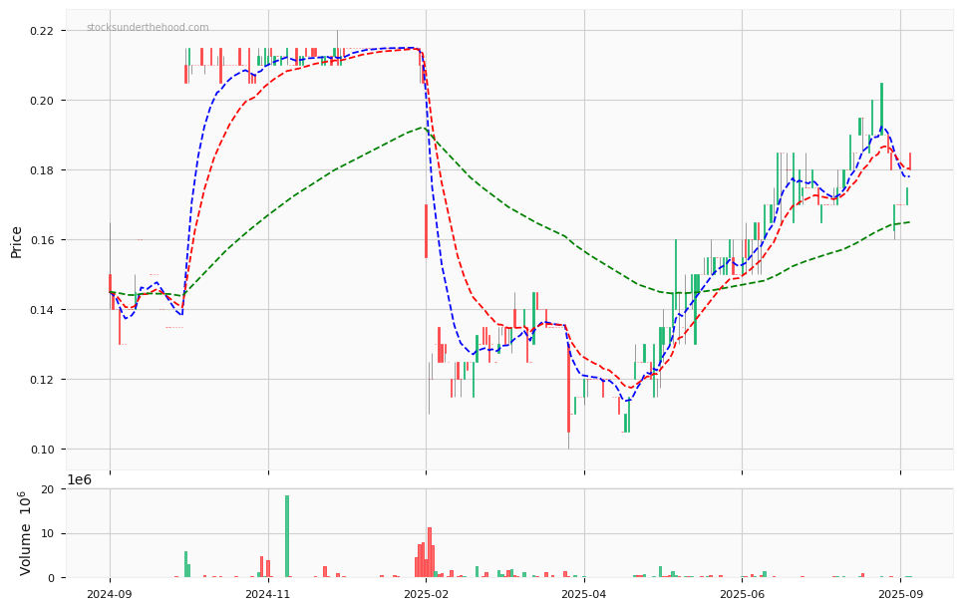Click the 2025-04 date axis label
This screenshot has width=963, height=609.
[x=584, y=594]
